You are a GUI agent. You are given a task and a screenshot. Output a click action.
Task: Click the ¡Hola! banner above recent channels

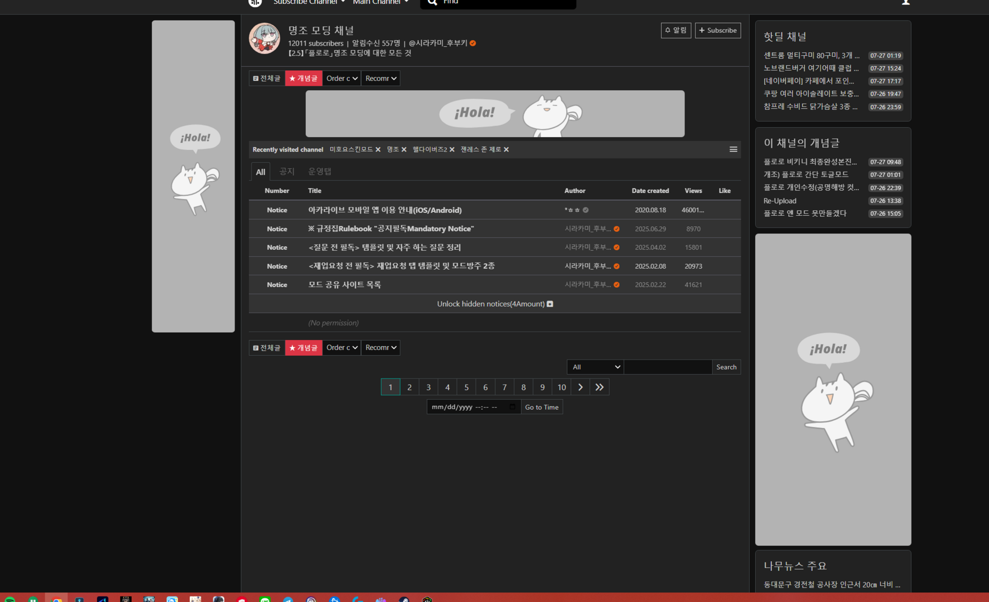pyautogui.click(x=495, y=114)
